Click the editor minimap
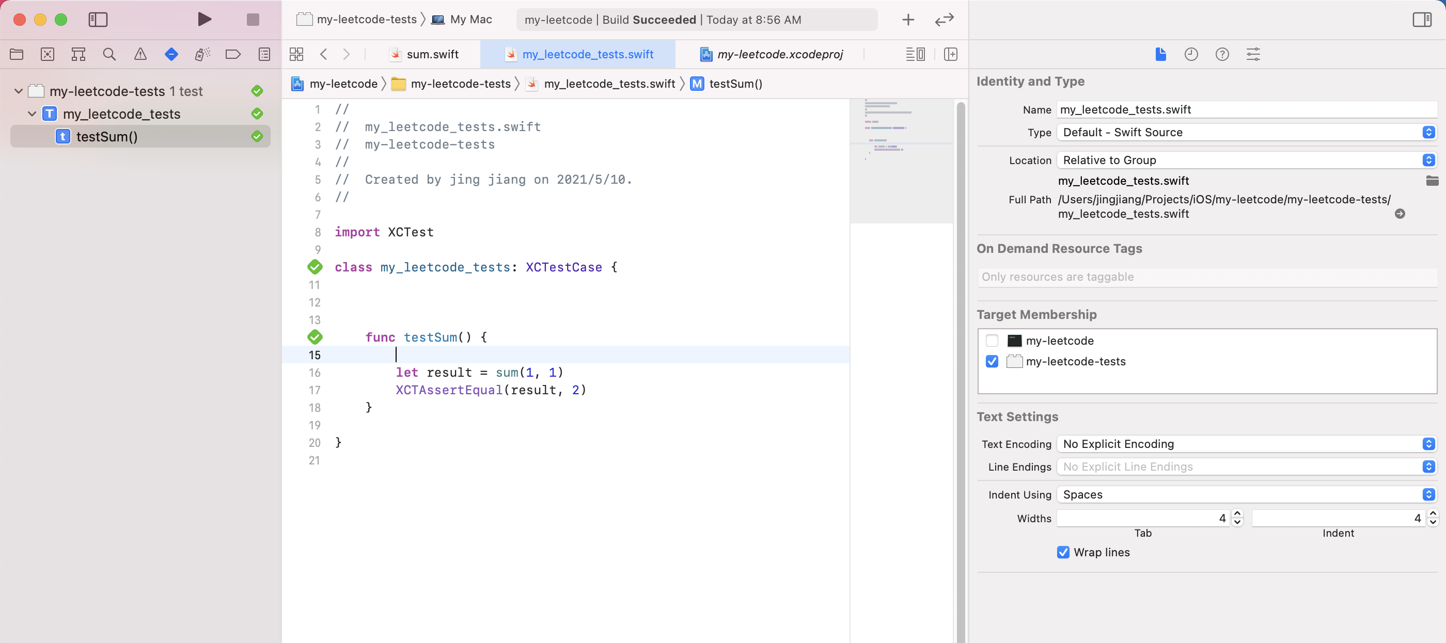 (902, 162)
